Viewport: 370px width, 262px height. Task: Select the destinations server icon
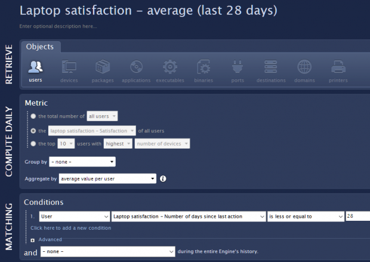click(x=271, y=67)
